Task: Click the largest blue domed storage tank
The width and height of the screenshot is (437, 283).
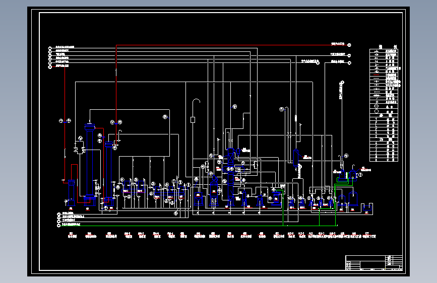Action: [x=353, y=198]
